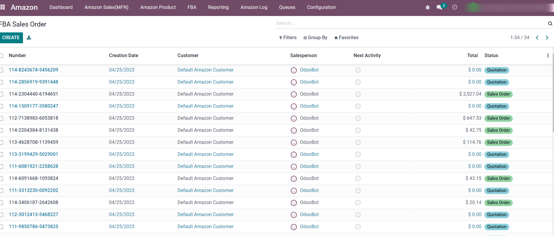Open the FBA menu item
554x236 pixels.
click(x=192, y=7)
